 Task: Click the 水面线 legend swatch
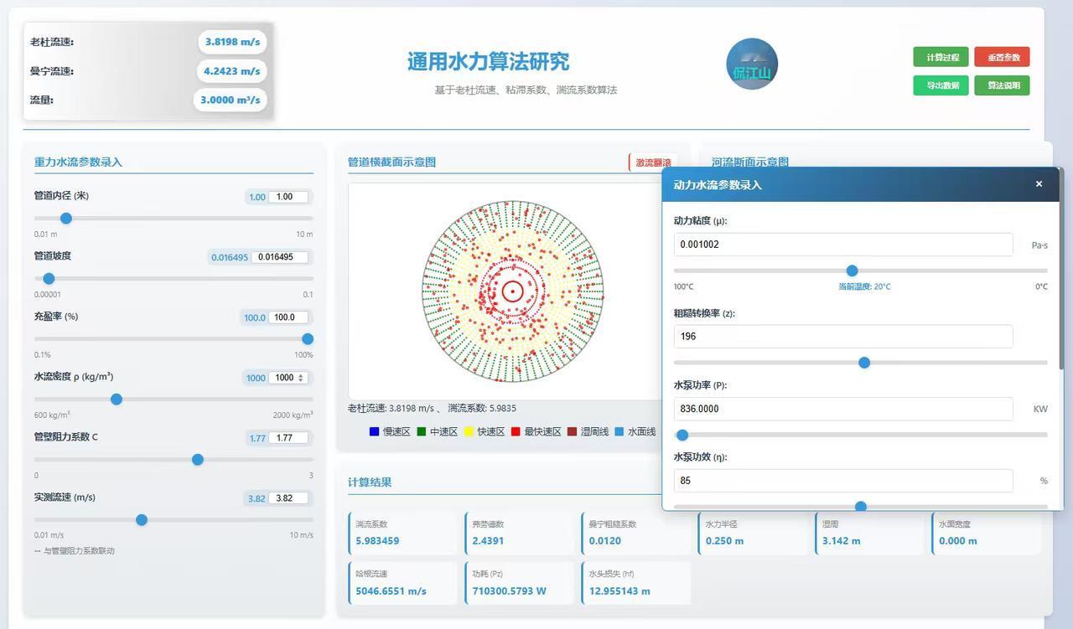[x=620, y=429]
